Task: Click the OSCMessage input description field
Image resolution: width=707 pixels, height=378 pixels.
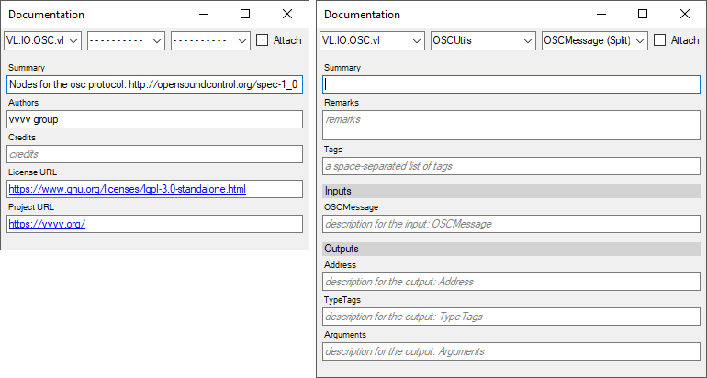Action: [x=511, y=224]
